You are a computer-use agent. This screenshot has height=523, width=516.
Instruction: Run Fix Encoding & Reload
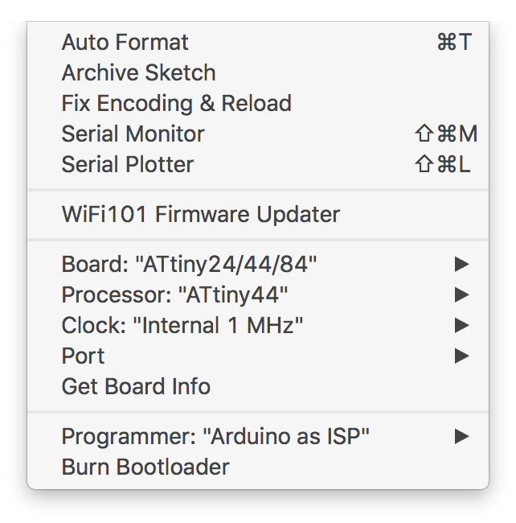(258, 103)
